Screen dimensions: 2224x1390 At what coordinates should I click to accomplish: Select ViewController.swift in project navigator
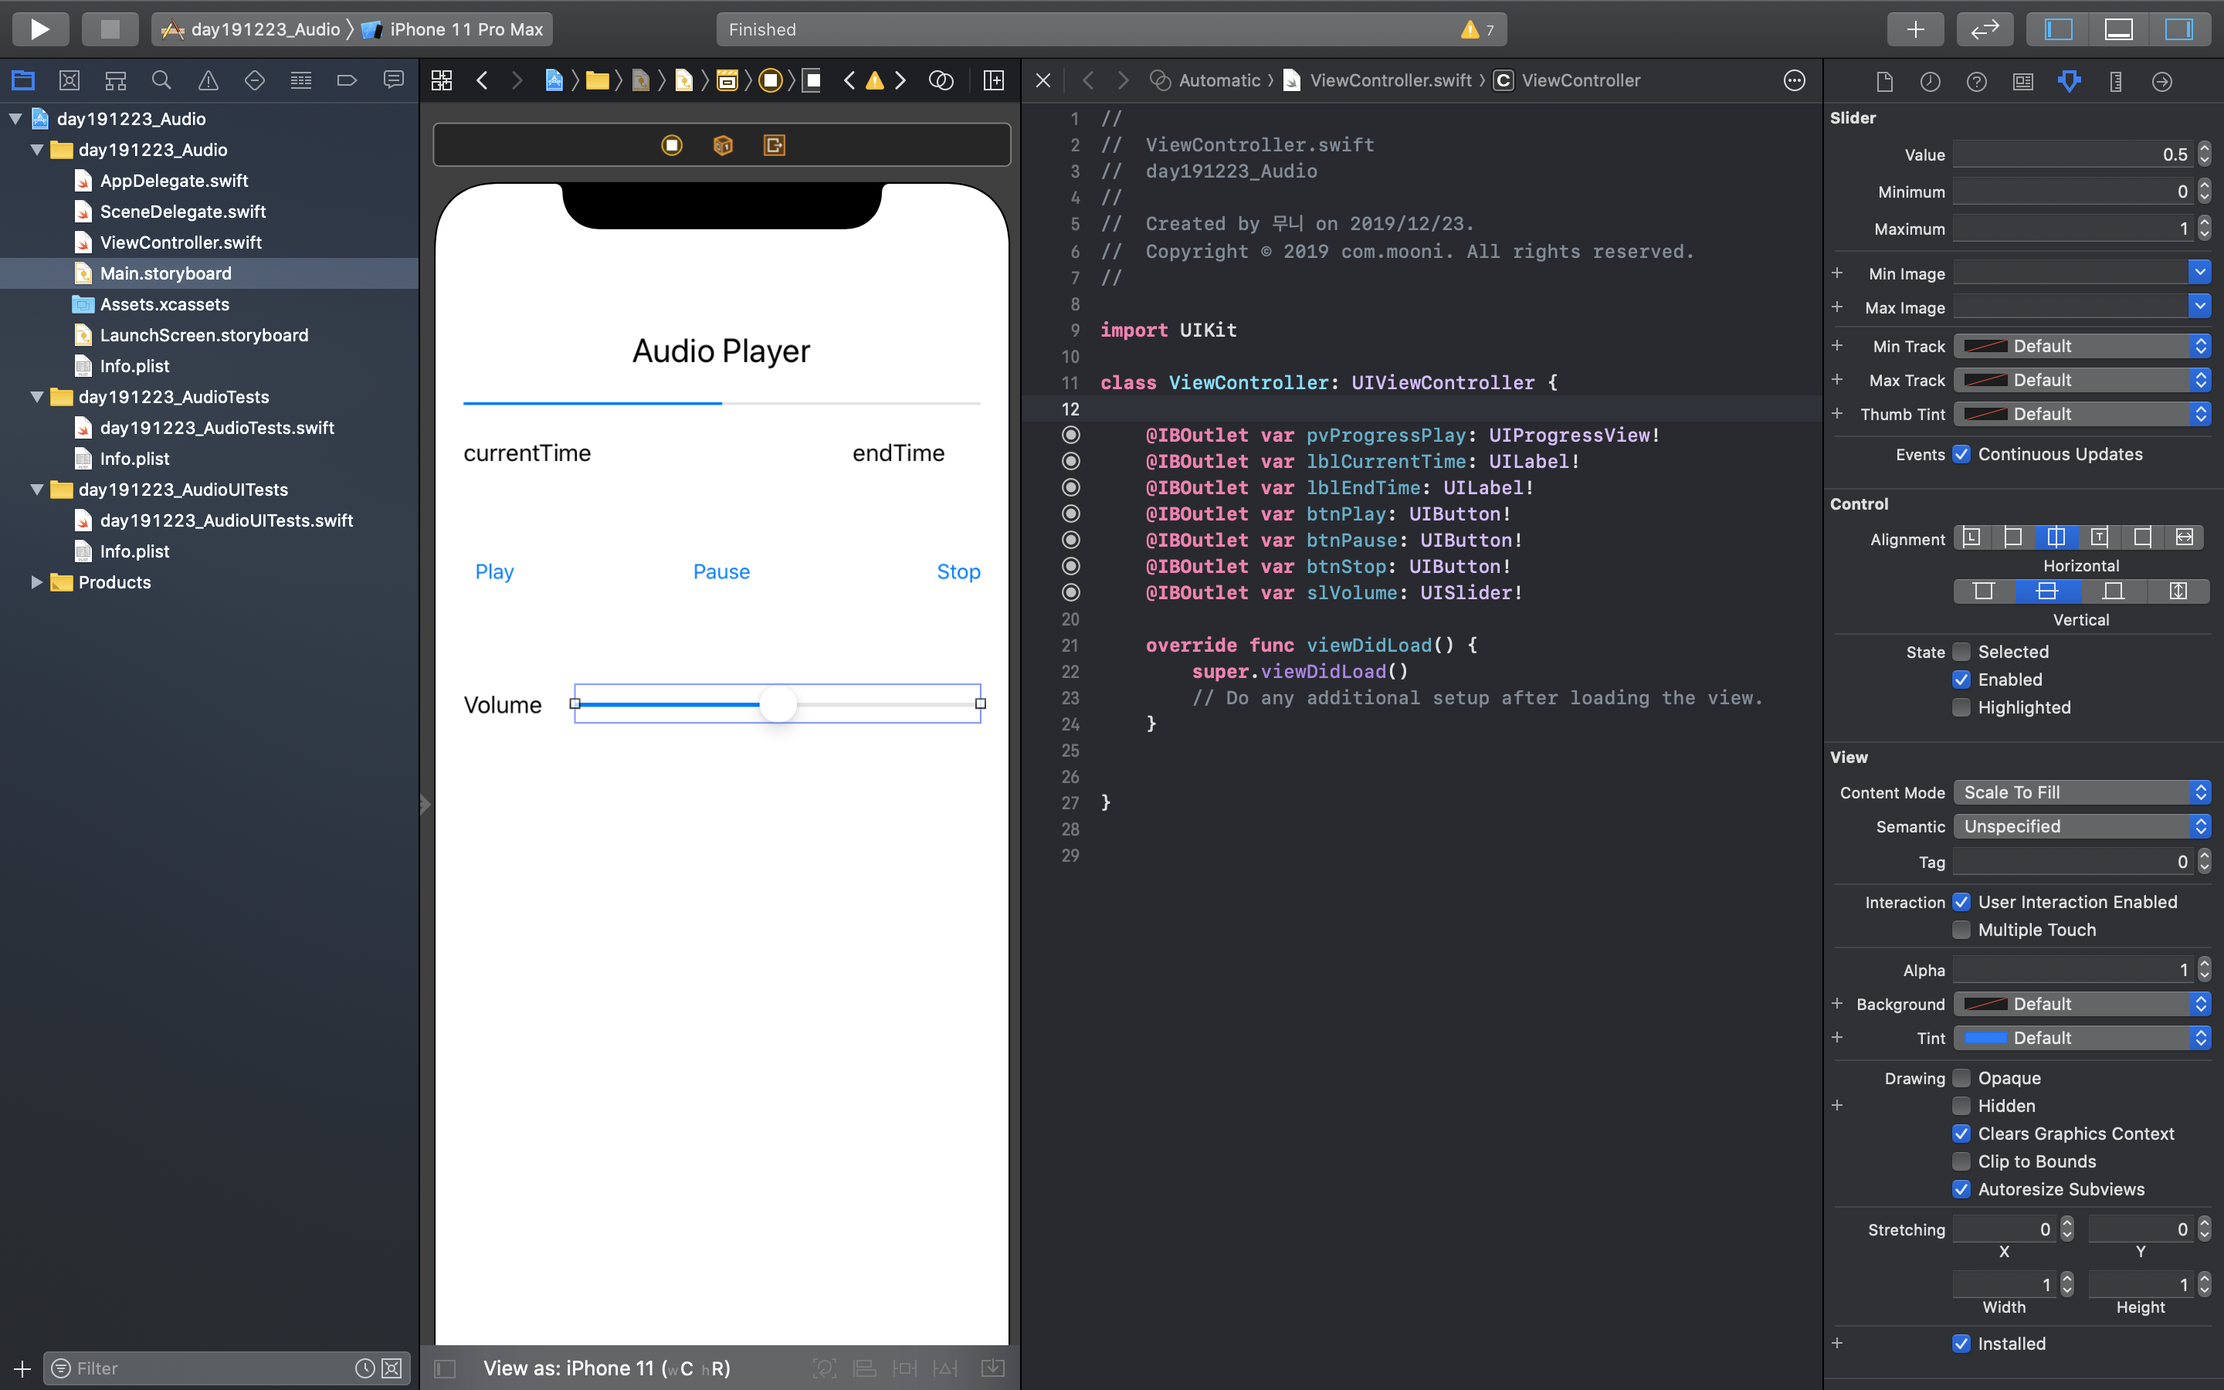pos(180,242)
